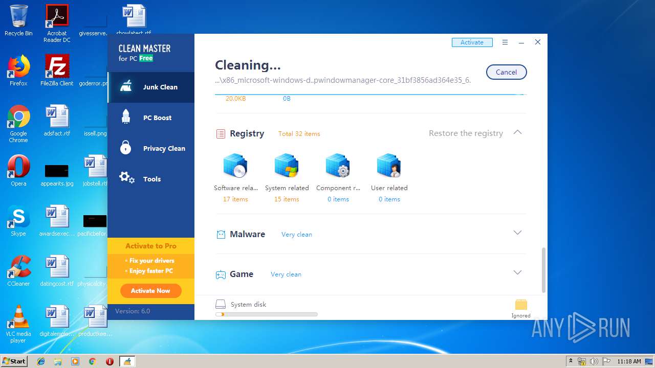The image size is (655, 368).
Task: Select Component related registry icon
Action: (x=338, y=166)
